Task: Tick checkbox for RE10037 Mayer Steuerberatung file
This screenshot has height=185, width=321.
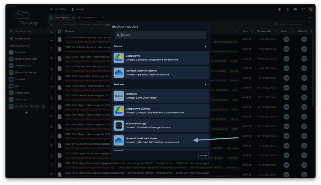Action: [52, 165]
